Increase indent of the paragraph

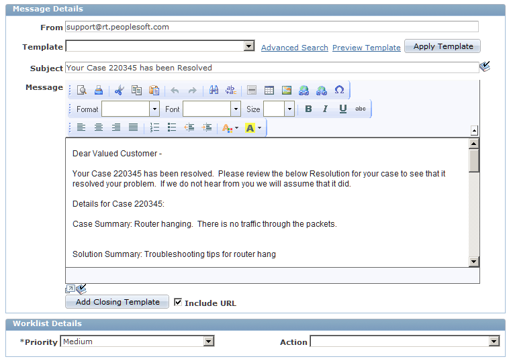(207, 127)
